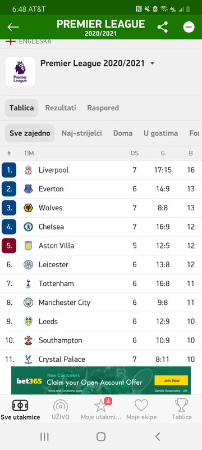Select the U gostima filter
The image size is (202, 450).
point(161,133)
